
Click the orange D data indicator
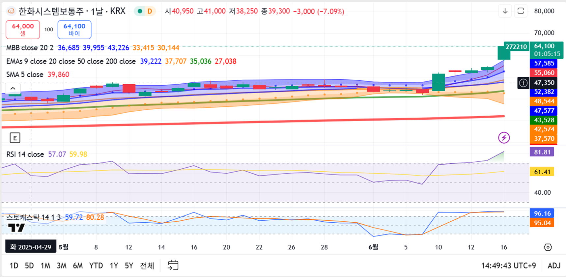(x=150, y=11)
